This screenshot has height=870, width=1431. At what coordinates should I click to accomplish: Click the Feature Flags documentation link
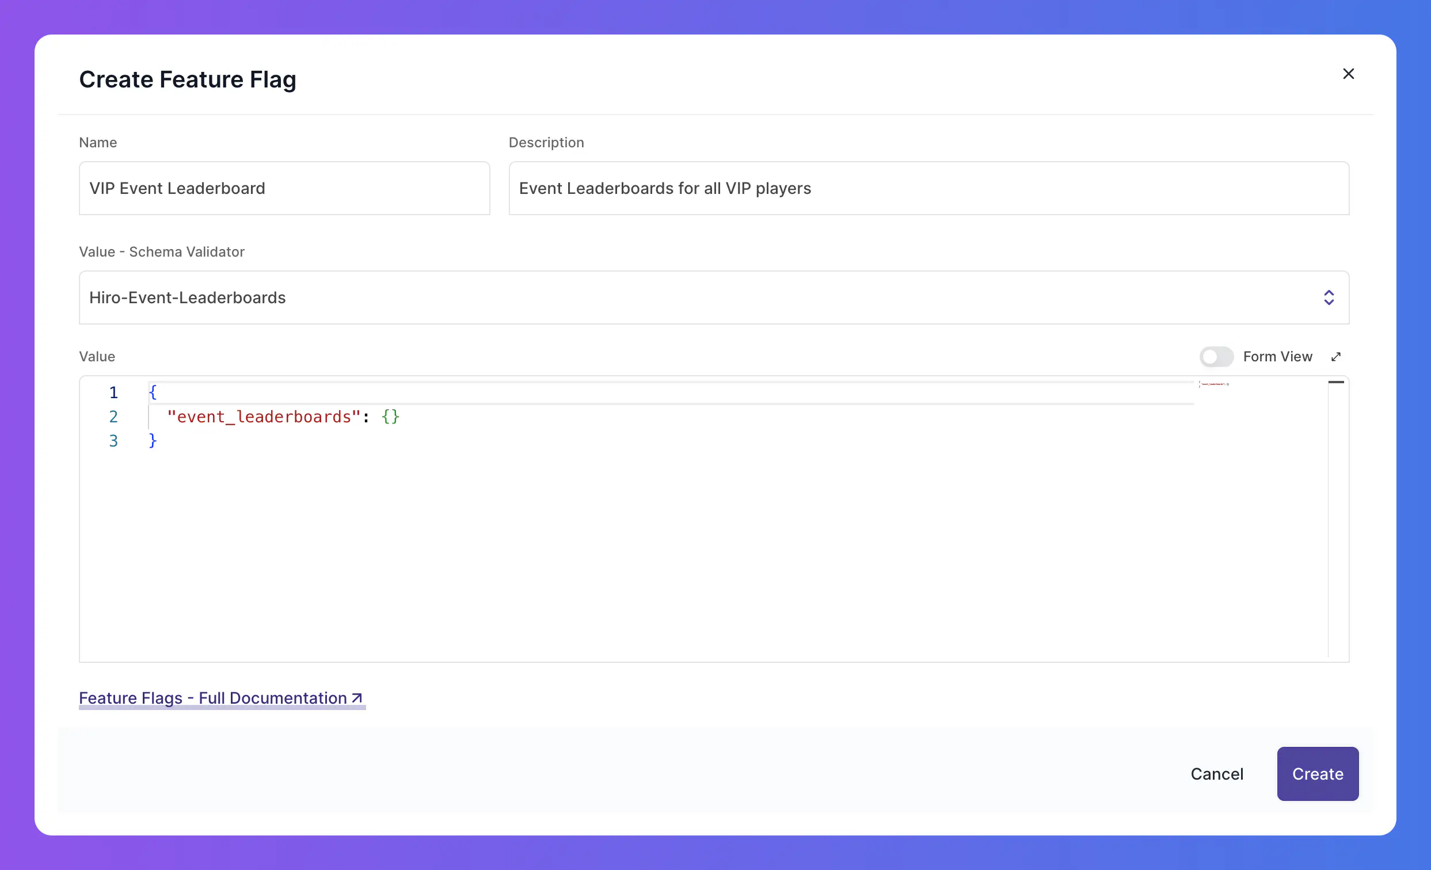(x=222, y=699)
